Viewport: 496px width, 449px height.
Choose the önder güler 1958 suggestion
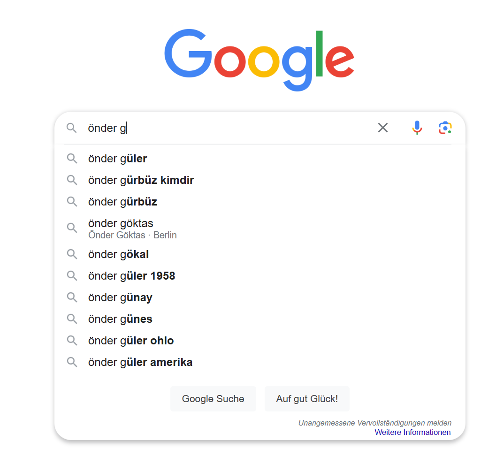point(131,276)
